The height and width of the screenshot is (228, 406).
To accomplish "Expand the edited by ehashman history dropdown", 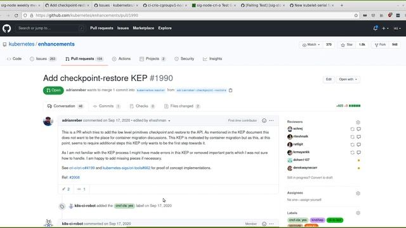I will (x=152, y=120).
